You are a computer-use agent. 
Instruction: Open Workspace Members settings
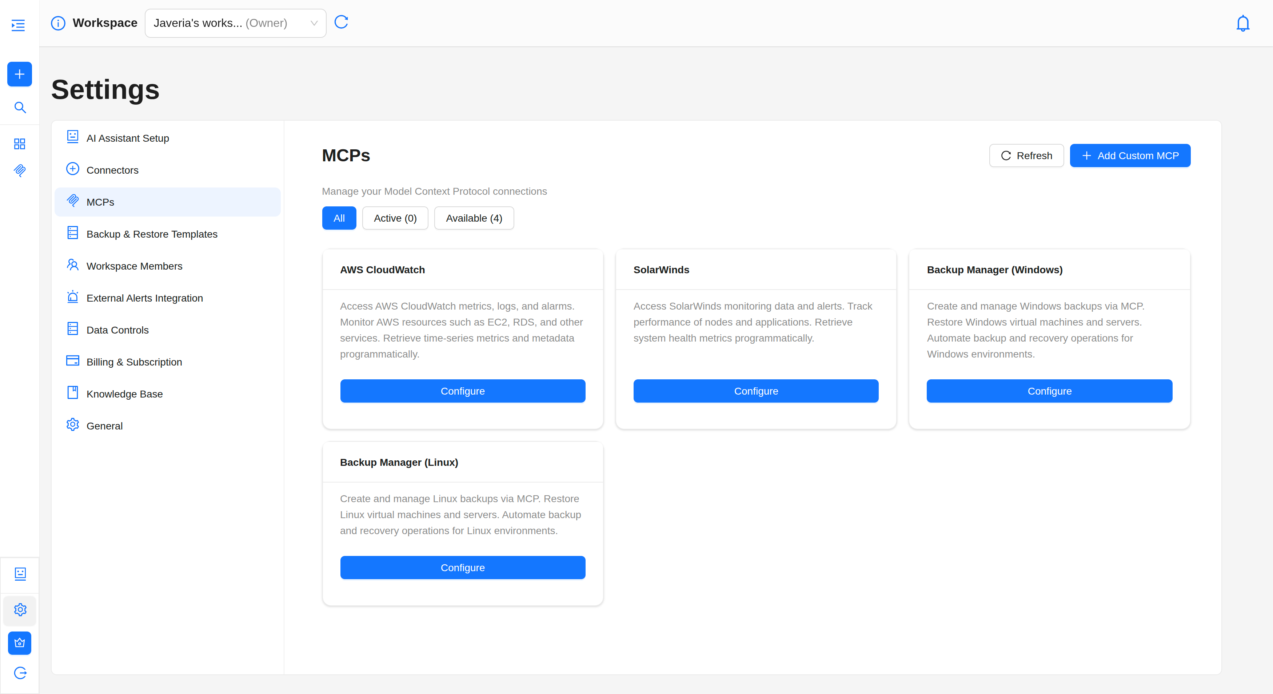[x=134, y=266]
